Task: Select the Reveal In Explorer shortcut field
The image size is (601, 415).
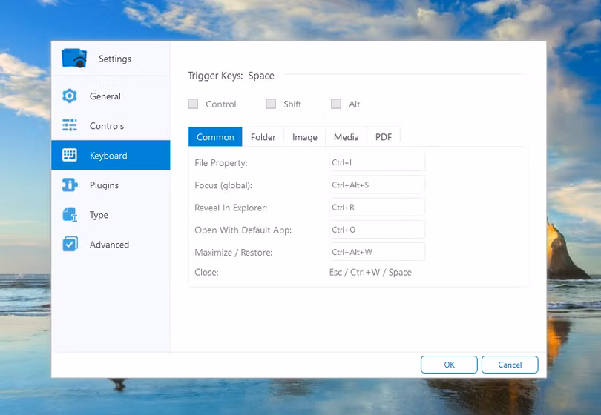Action: 377,207
